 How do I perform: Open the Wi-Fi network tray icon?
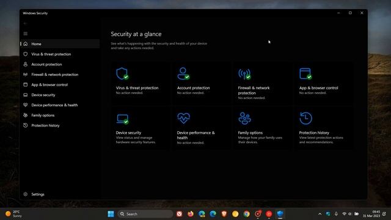click(345, 214)
